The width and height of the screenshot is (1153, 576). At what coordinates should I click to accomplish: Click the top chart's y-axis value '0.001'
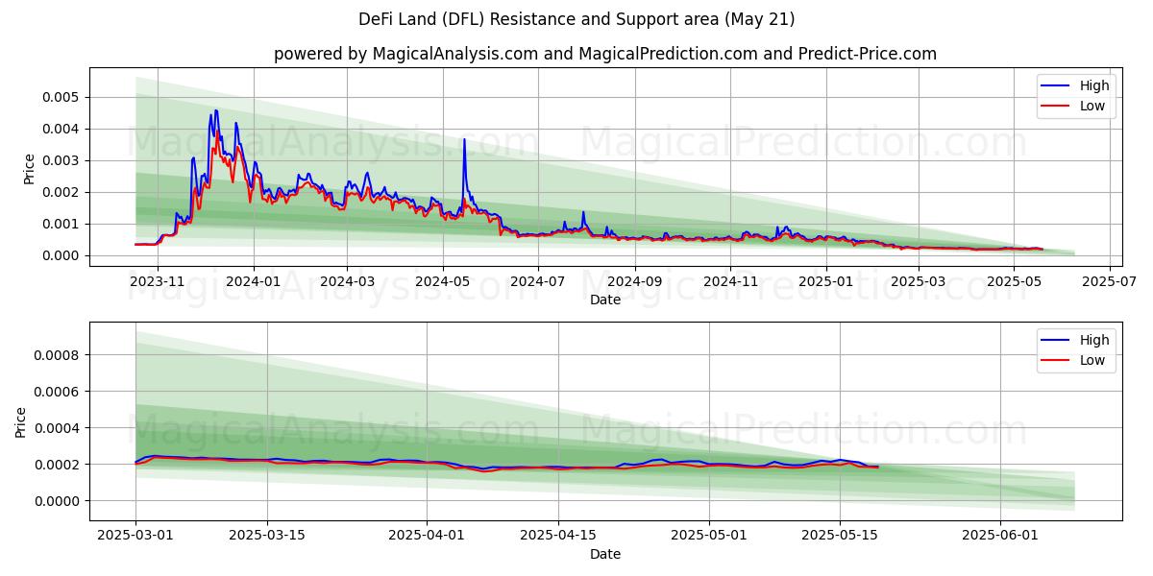tap(62, 224)
